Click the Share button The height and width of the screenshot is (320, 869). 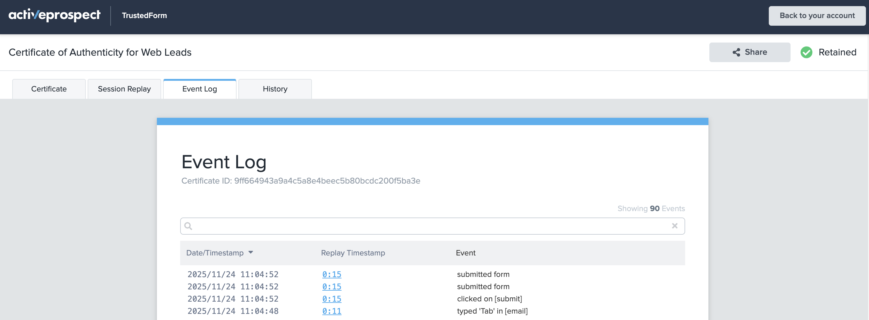click(x=749, y=52)
